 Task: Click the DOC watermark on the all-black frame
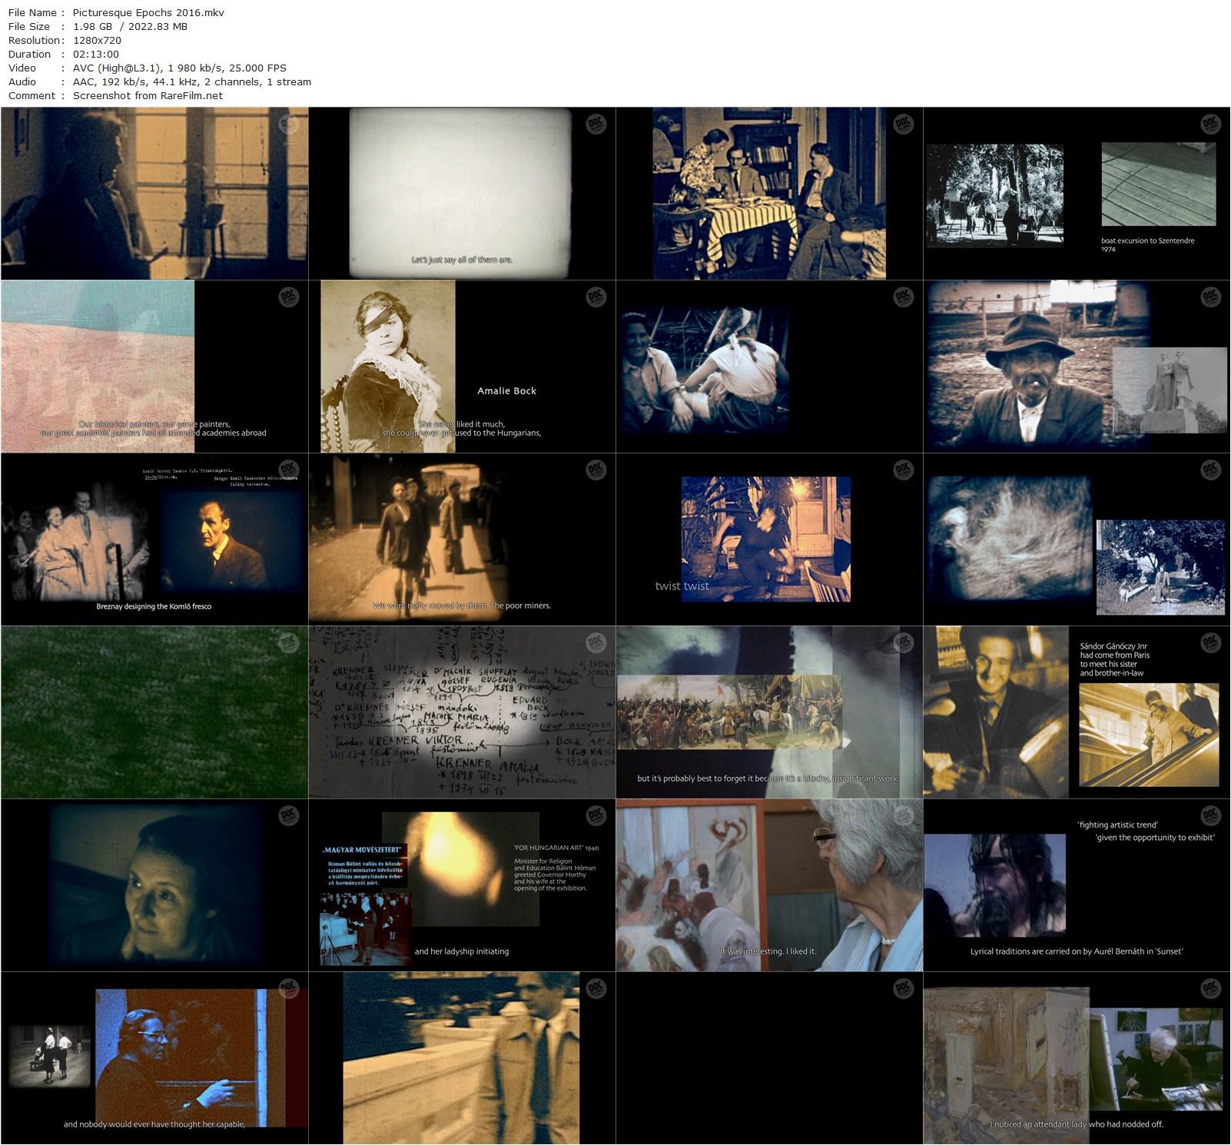coord(903,988)
